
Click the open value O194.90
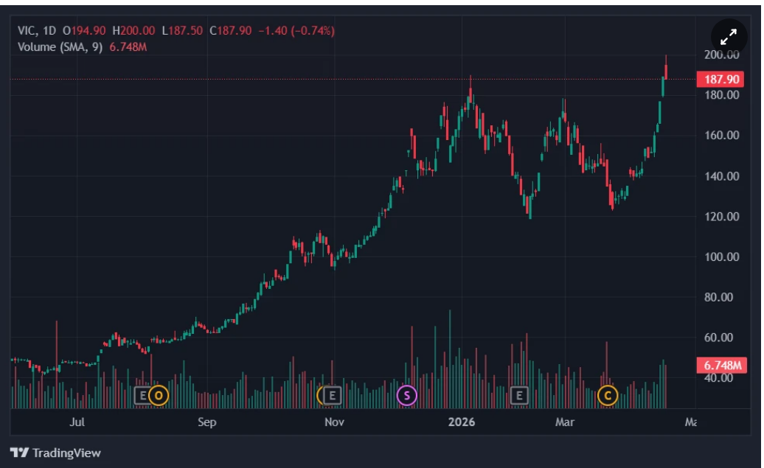pos(84,31)
